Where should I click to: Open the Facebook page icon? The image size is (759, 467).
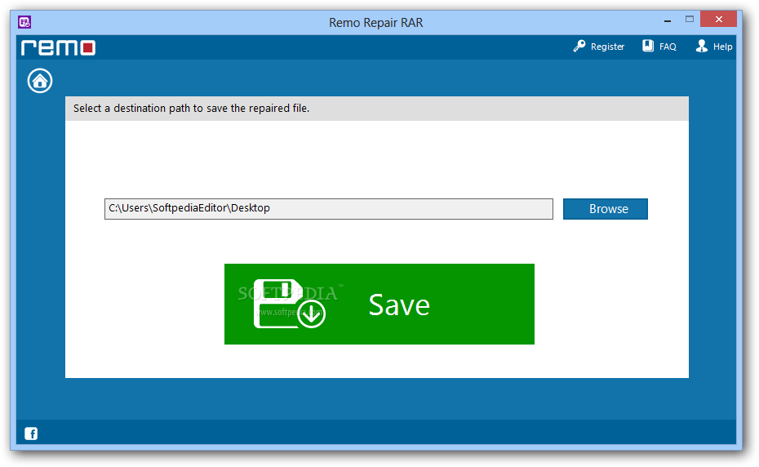pyautogui.click(x=31, y=434)
